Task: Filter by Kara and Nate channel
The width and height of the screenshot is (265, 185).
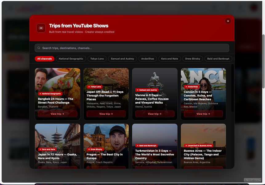Action: (170, 59)
